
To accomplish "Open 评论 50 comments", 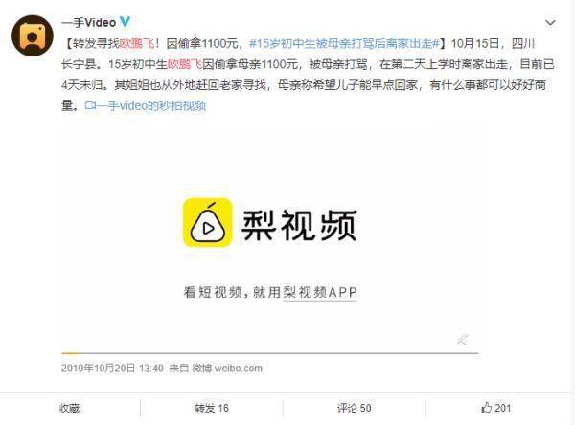I will 354,408.
